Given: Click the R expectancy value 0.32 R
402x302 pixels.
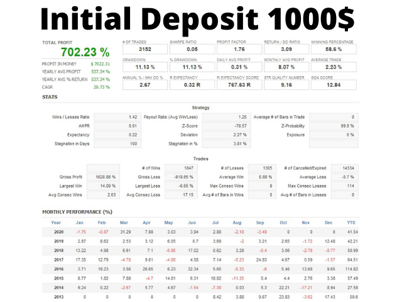Looking at the screenshot, I should click(x=192, y=85).
